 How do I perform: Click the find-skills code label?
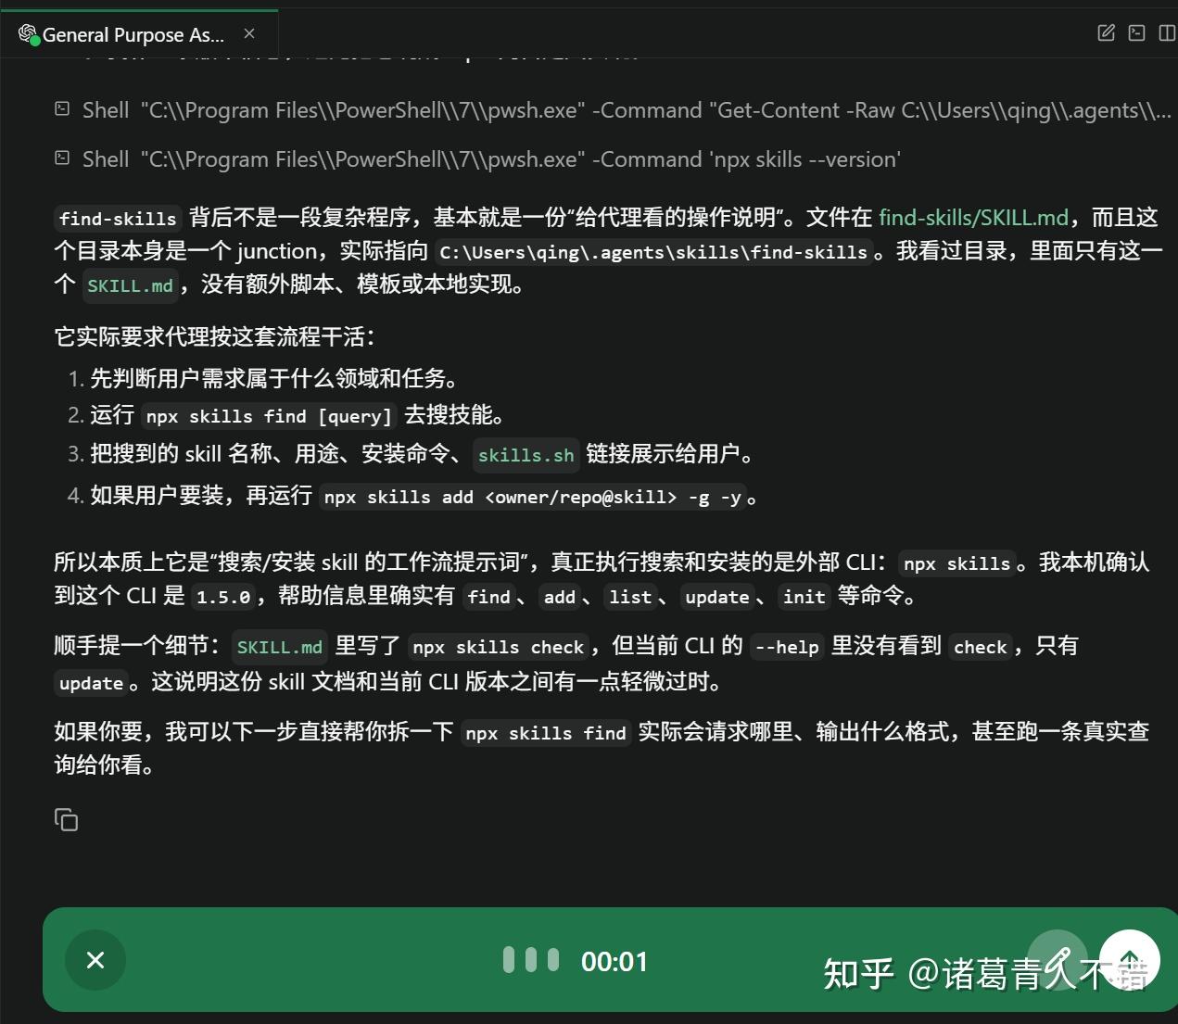pos(118,219)
